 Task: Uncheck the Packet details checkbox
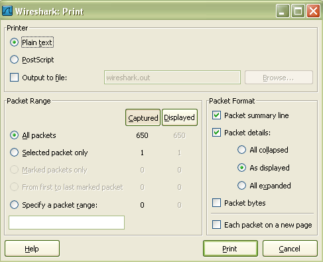(x=216, y=133)
